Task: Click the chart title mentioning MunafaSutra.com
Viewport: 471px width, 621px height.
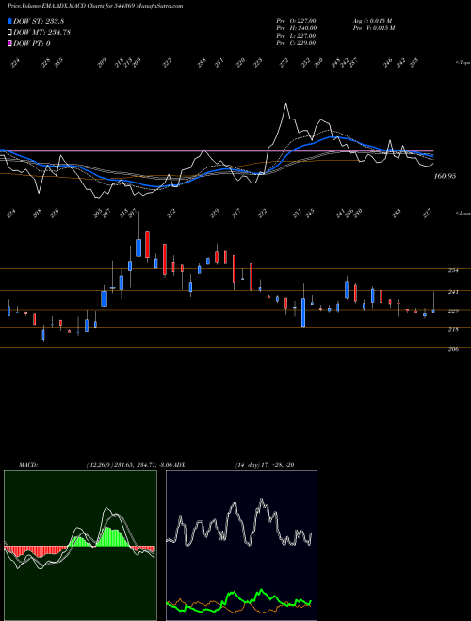Action: click(95, 7)
